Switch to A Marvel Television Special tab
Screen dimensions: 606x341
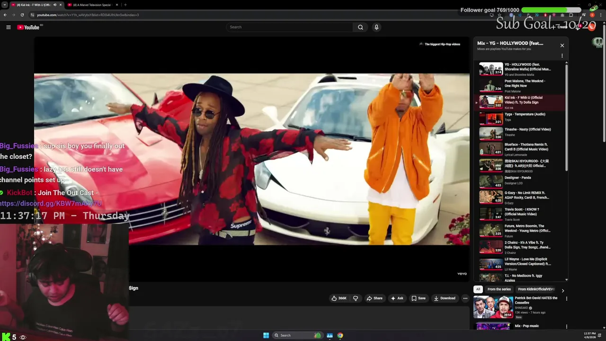click(92, 5)
